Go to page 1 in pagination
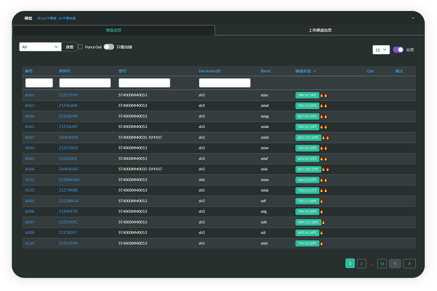The width and height of the screenshot is (437, 291). 350,264
